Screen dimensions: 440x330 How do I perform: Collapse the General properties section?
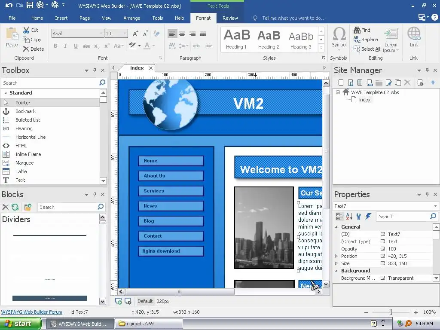336,227
